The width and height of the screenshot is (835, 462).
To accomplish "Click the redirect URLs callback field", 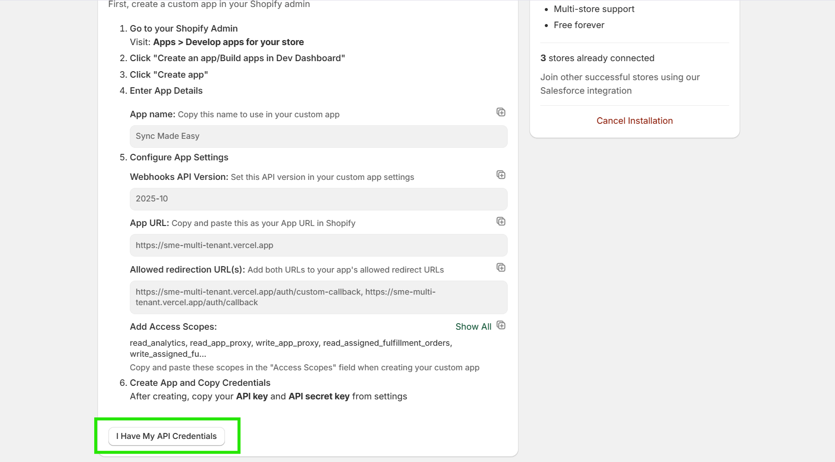I will (318, 297).
